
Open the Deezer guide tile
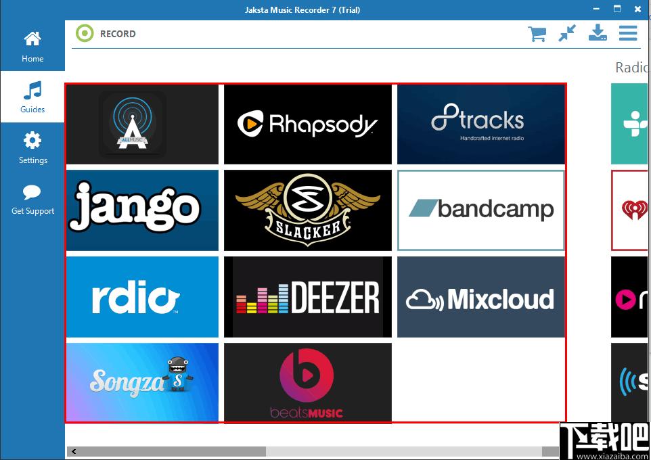coord(308,297)
